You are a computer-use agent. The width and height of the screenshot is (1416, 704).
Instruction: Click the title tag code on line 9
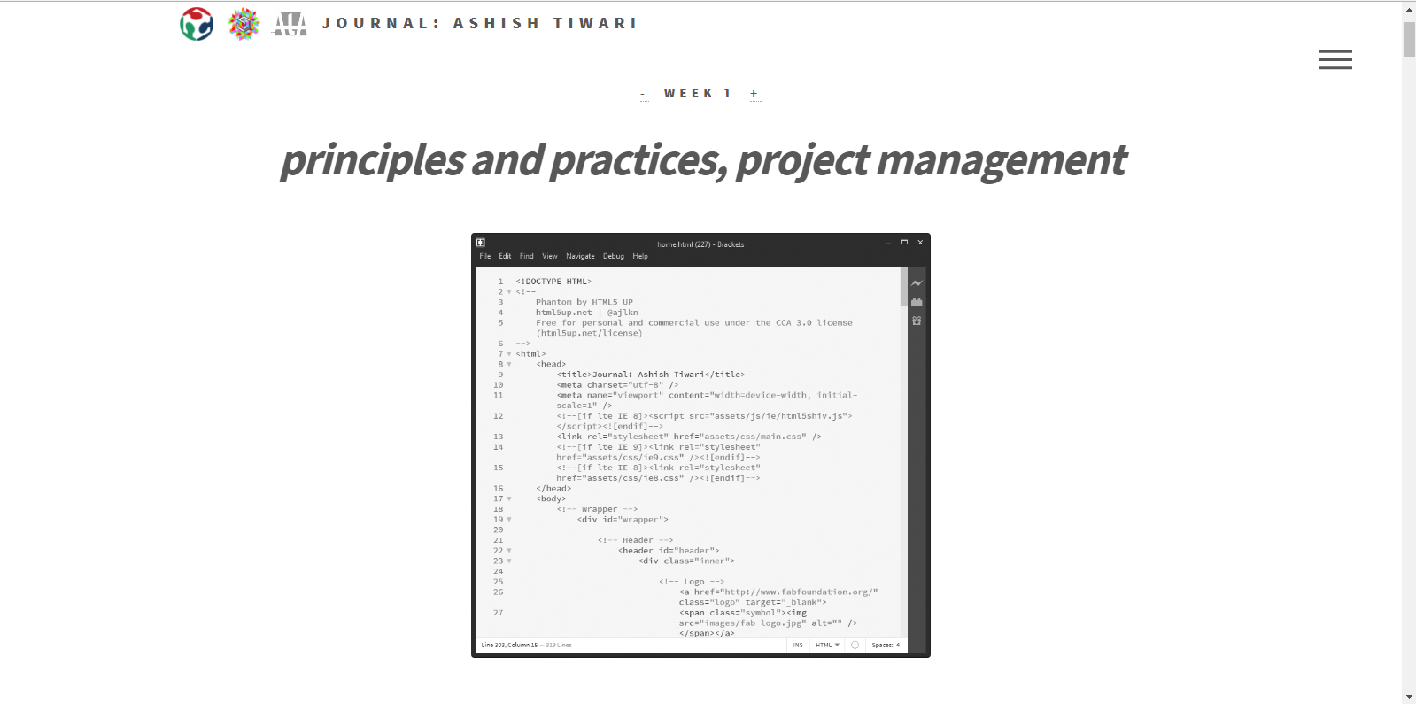click(x=651, y=375)
